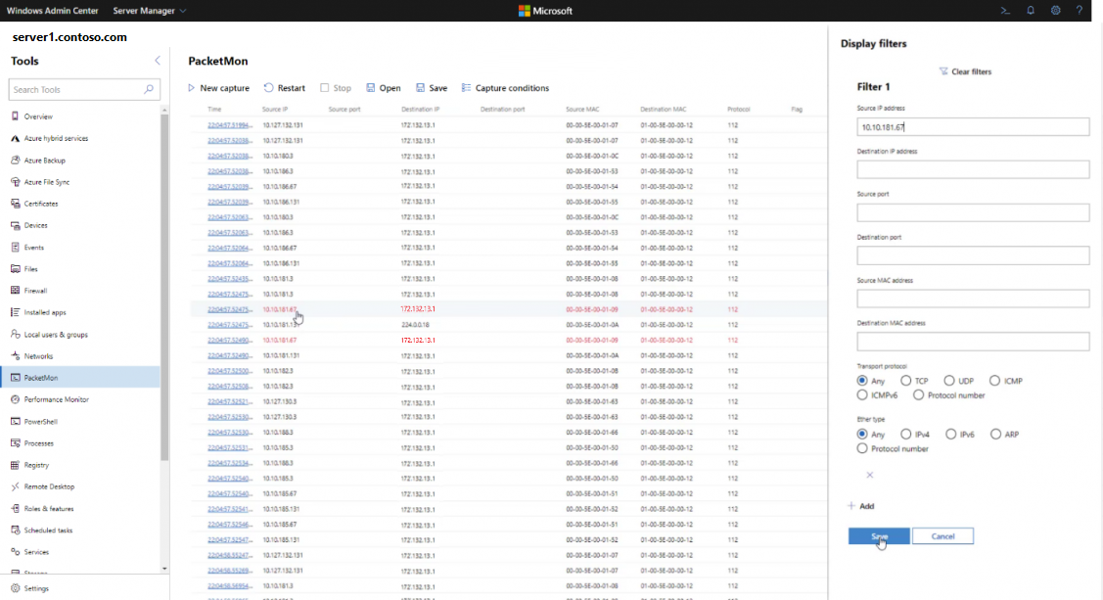Open the top bar settings gear

[x=1056, y=11]
